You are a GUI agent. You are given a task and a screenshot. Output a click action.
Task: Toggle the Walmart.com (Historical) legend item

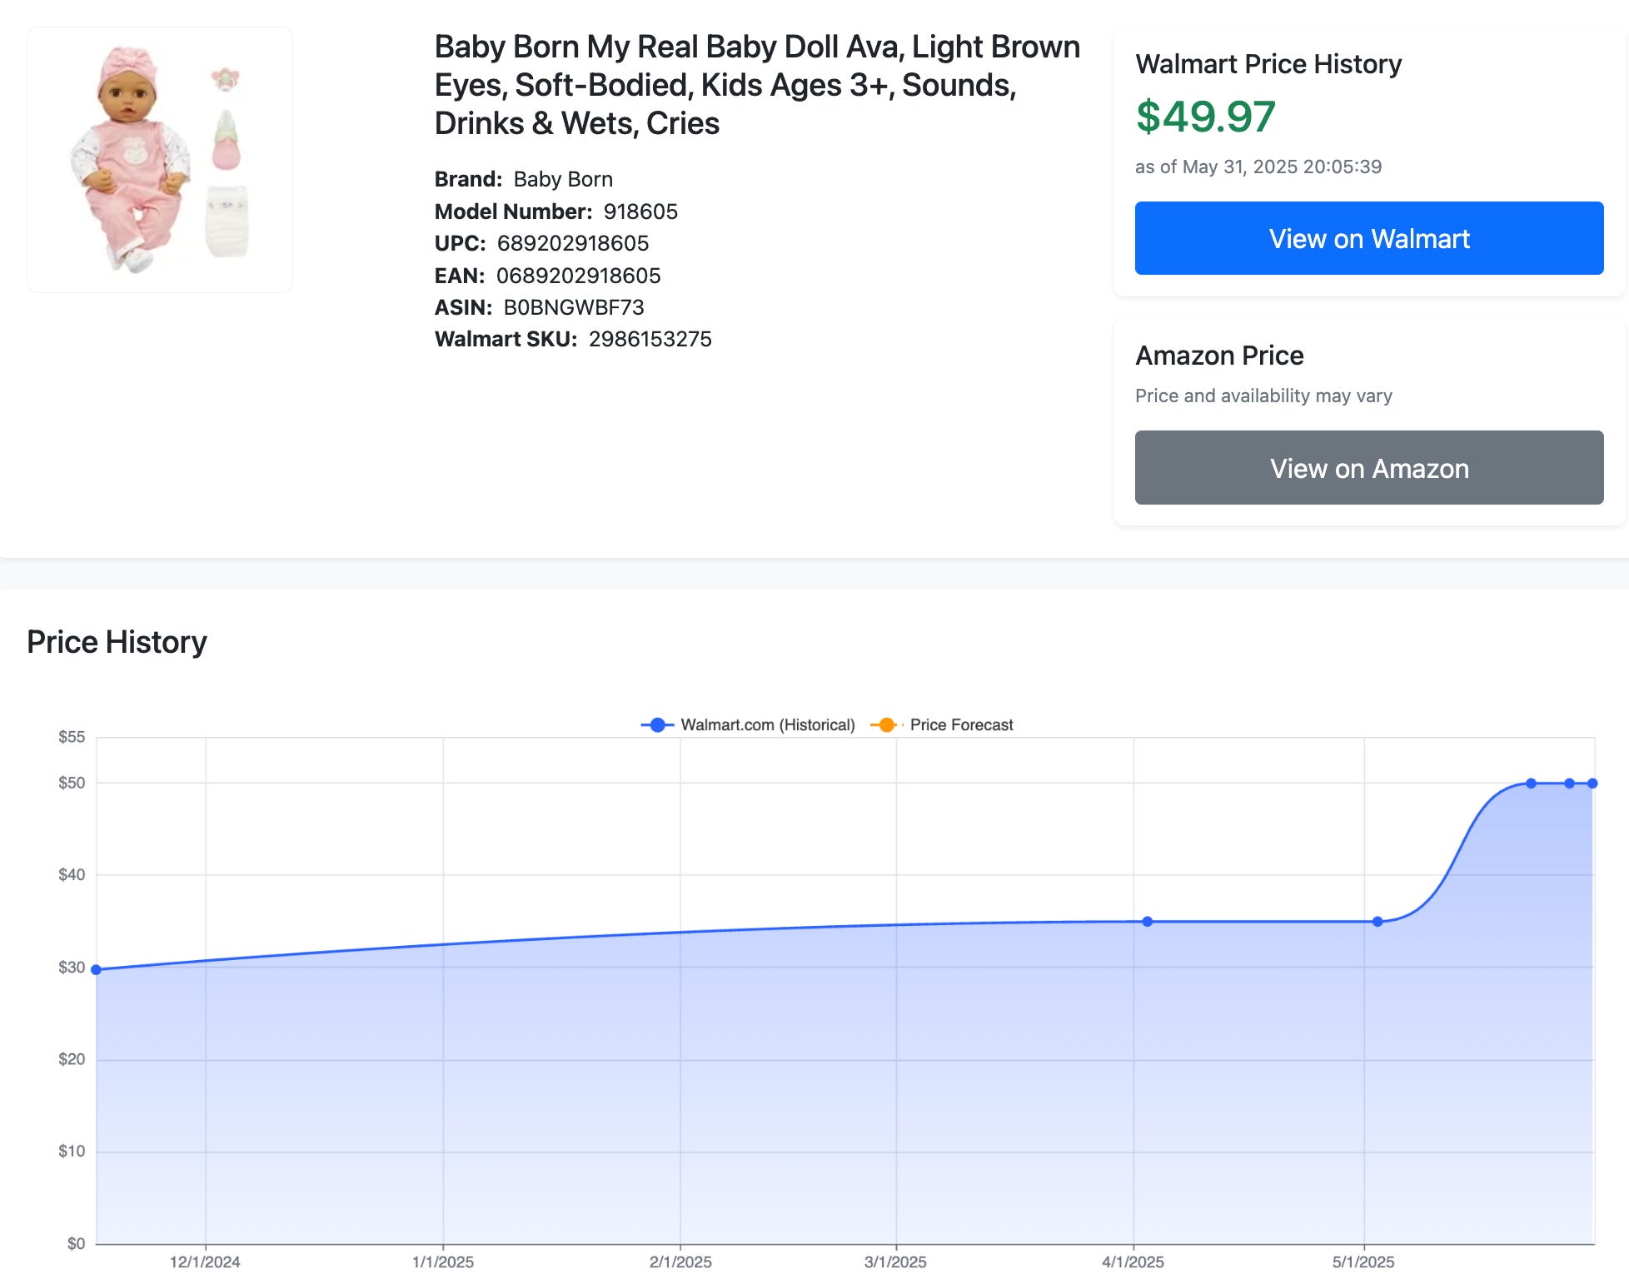(748, 725)
